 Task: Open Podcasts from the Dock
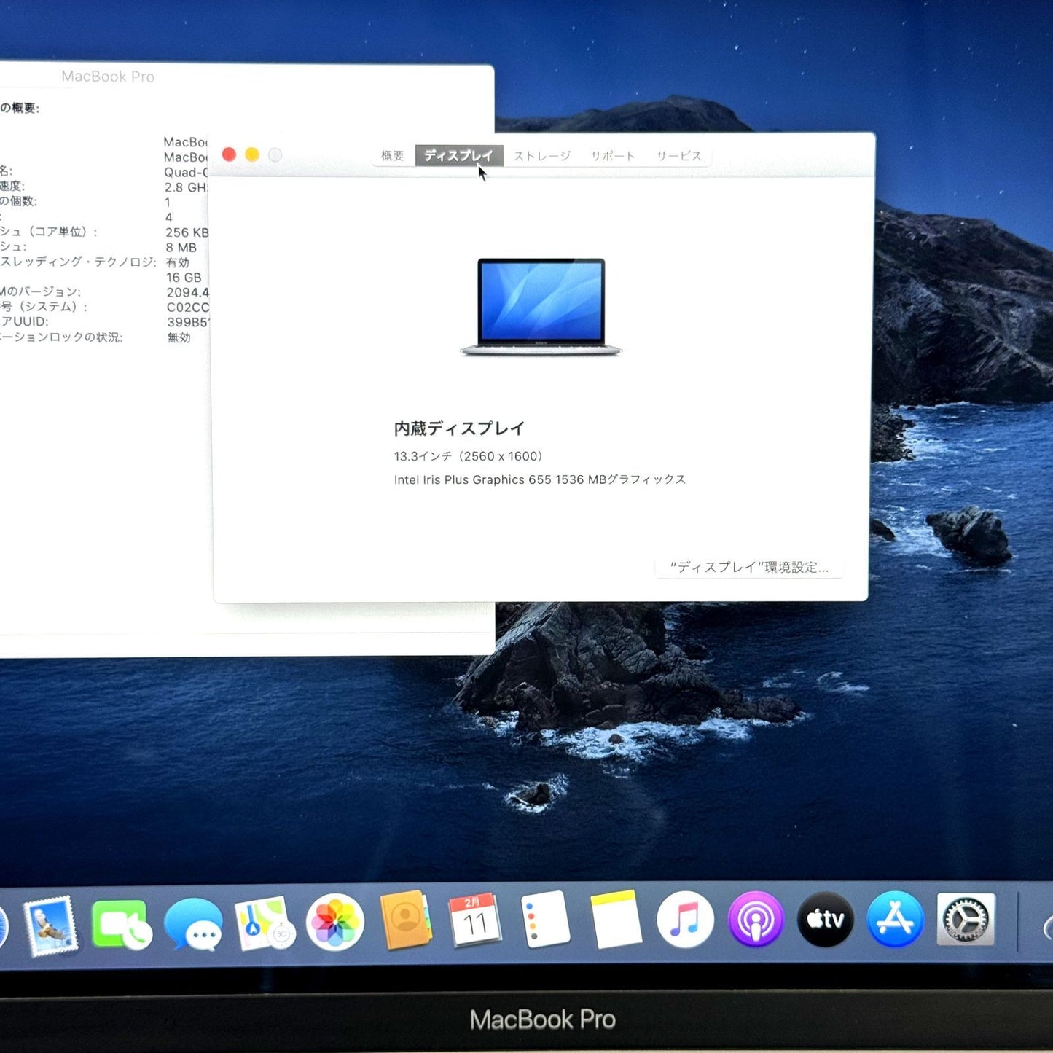click(x=755, y=919)
